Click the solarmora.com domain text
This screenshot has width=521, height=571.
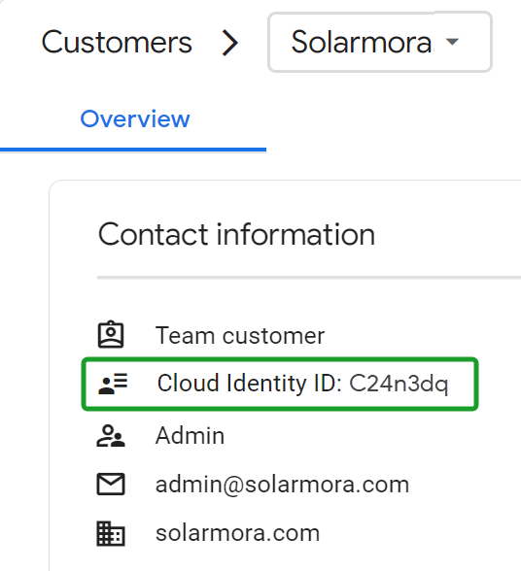(238, 533)
